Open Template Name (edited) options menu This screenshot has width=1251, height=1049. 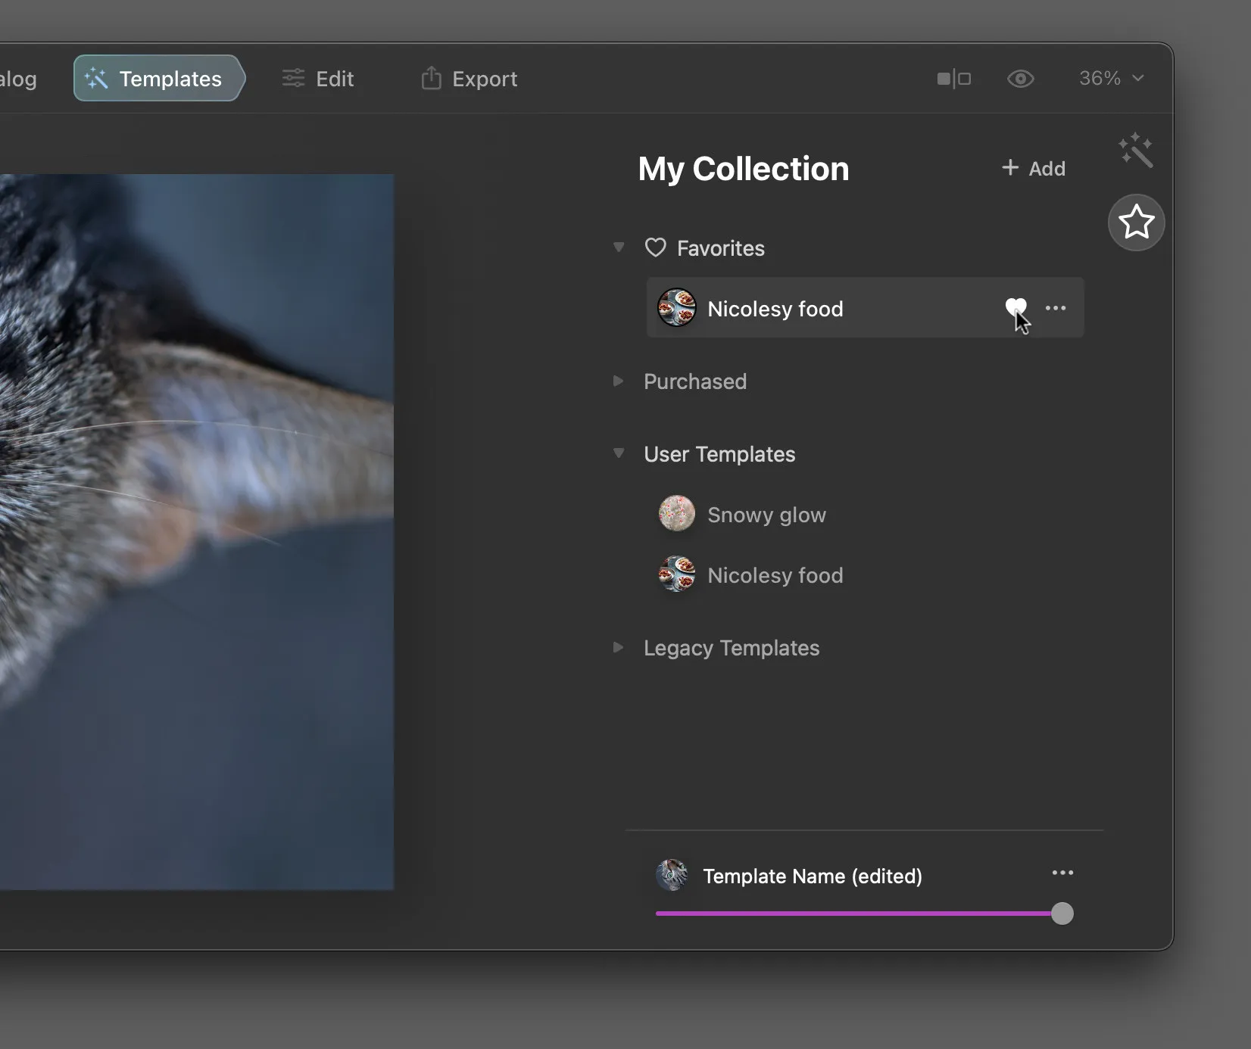coord(1062,873)
